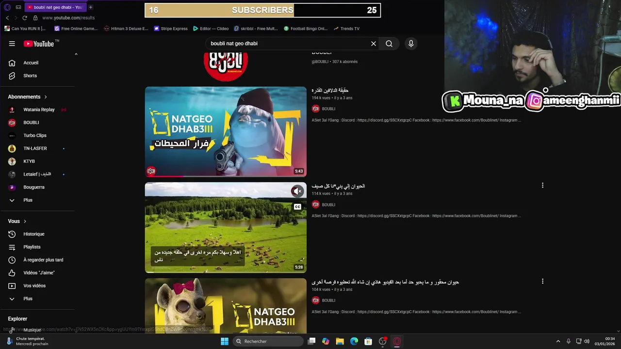Select the 'boubli nat geo dhabi' tab
Image resolution: width=621 pixels, height=349 pixels.
click(55, 7)
